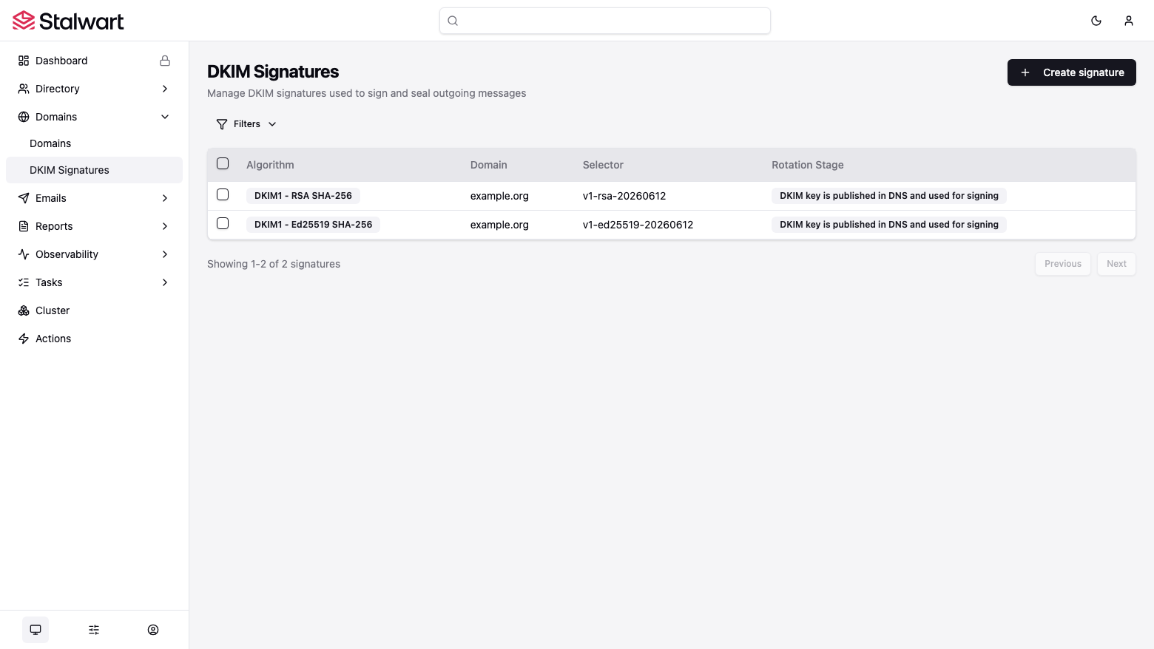Click rotation stage badge in Ed25519 row
1154x649 pixels.
tap(889, 225)
